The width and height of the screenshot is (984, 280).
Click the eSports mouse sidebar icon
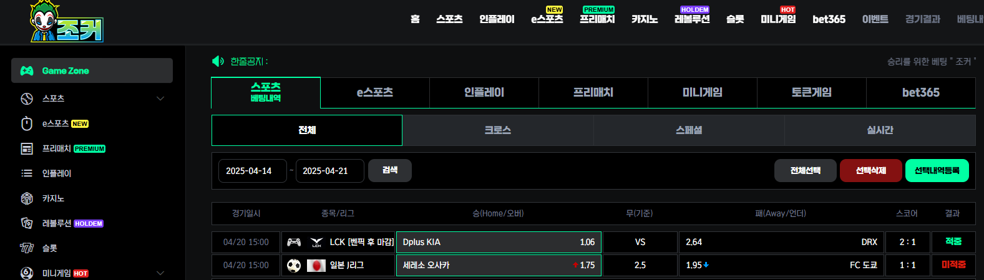tap(27, 123)
